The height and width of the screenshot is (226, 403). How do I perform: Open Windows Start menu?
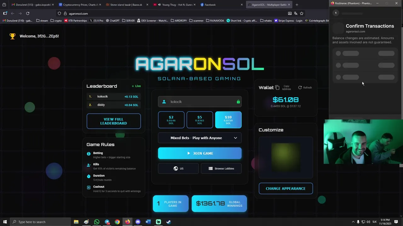coord(5,222)
